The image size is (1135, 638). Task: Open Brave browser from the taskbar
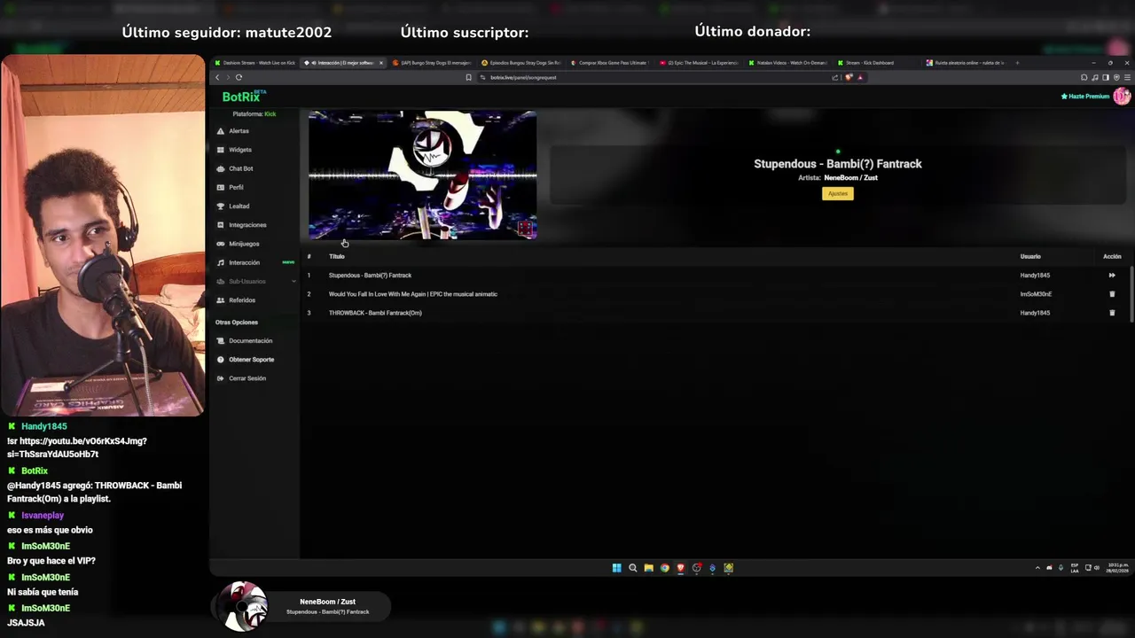click(680, 568)
